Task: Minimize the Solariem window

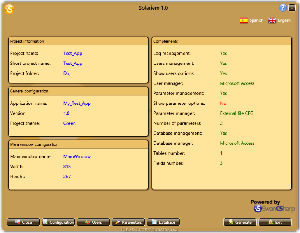Action: click(x=292, y=8)
